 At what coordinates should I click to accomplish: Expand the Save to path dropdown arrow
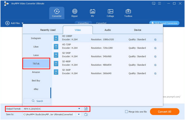click(79, 114)
